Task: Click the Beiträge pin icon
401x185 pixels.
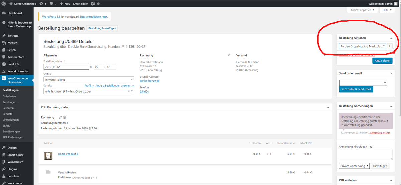Action: pyautogui.click(x=4, y=36)
